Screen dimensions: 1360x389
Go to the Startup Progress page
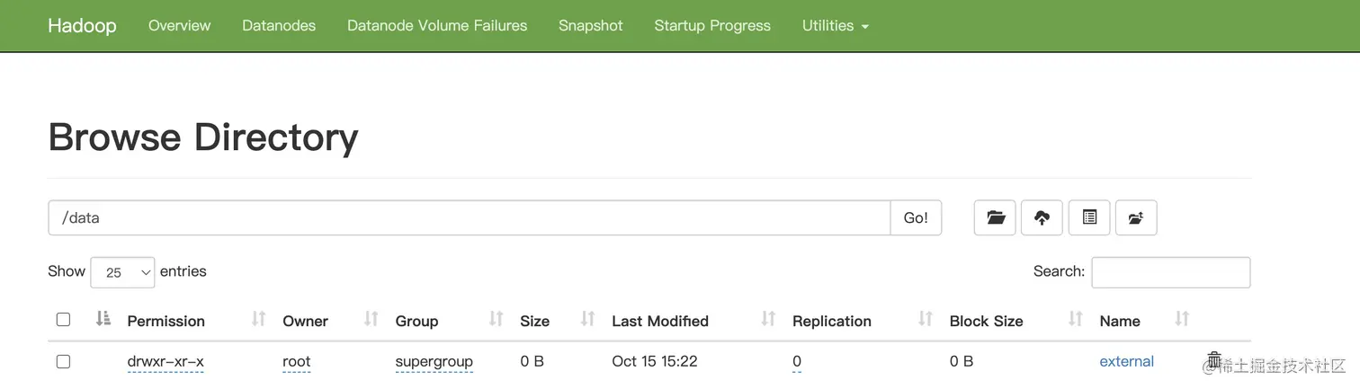pos(712,26)
